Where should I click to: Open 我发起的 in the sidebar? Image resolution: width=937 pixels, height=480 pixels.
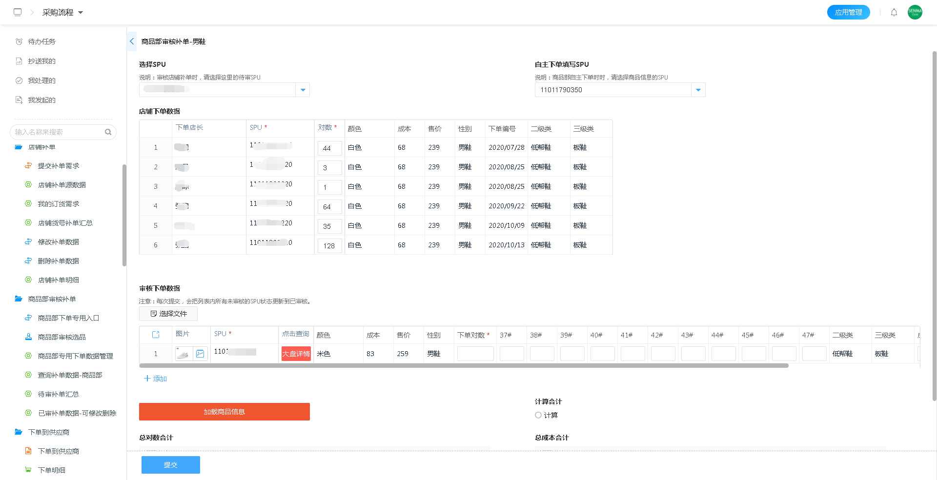(41, 100)
